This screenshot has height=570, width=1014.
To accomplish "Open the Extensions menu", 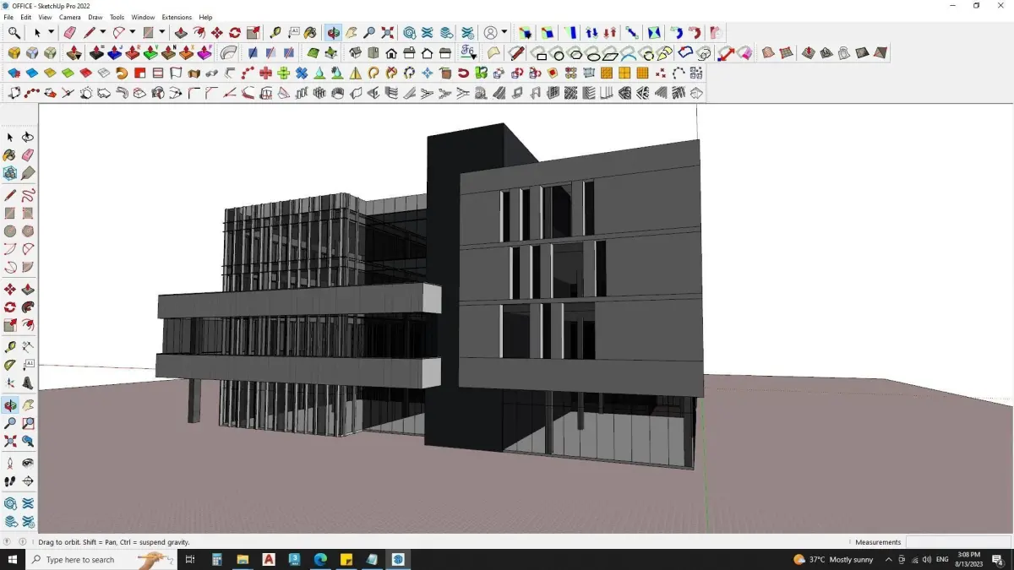I will tap(177, 17).
